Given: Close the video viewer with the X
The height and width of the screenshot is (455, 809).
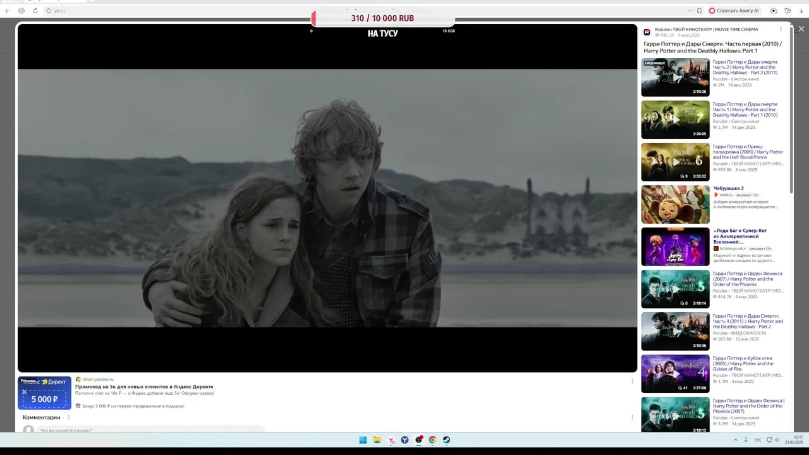Looking at the screenshot, I should click(801, 29).
